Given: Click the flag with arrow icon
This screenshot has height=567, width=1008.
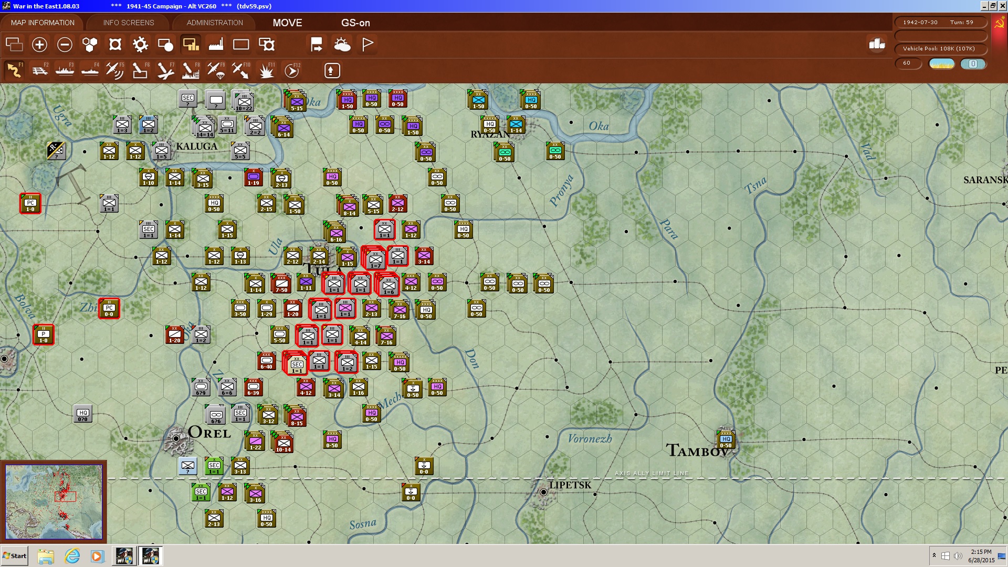Looking at the screenshot, I should click(317, 45).
